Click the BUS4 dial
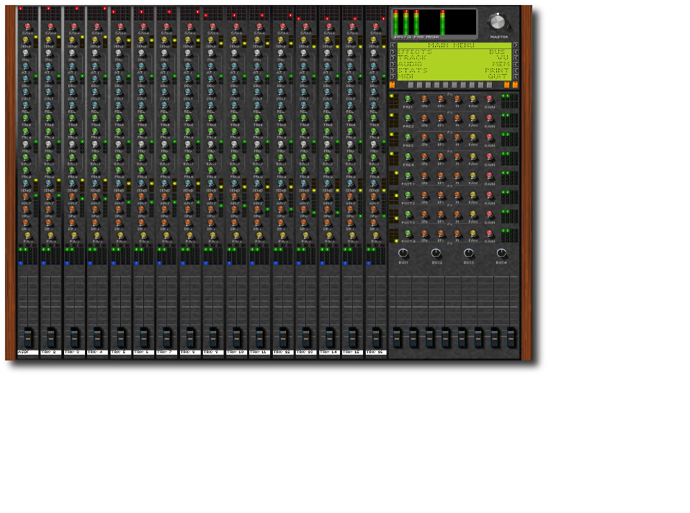690x513 pixels. coord(501,253)
